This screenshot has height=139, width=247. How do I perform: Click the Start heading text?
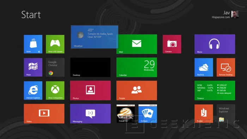31,14
